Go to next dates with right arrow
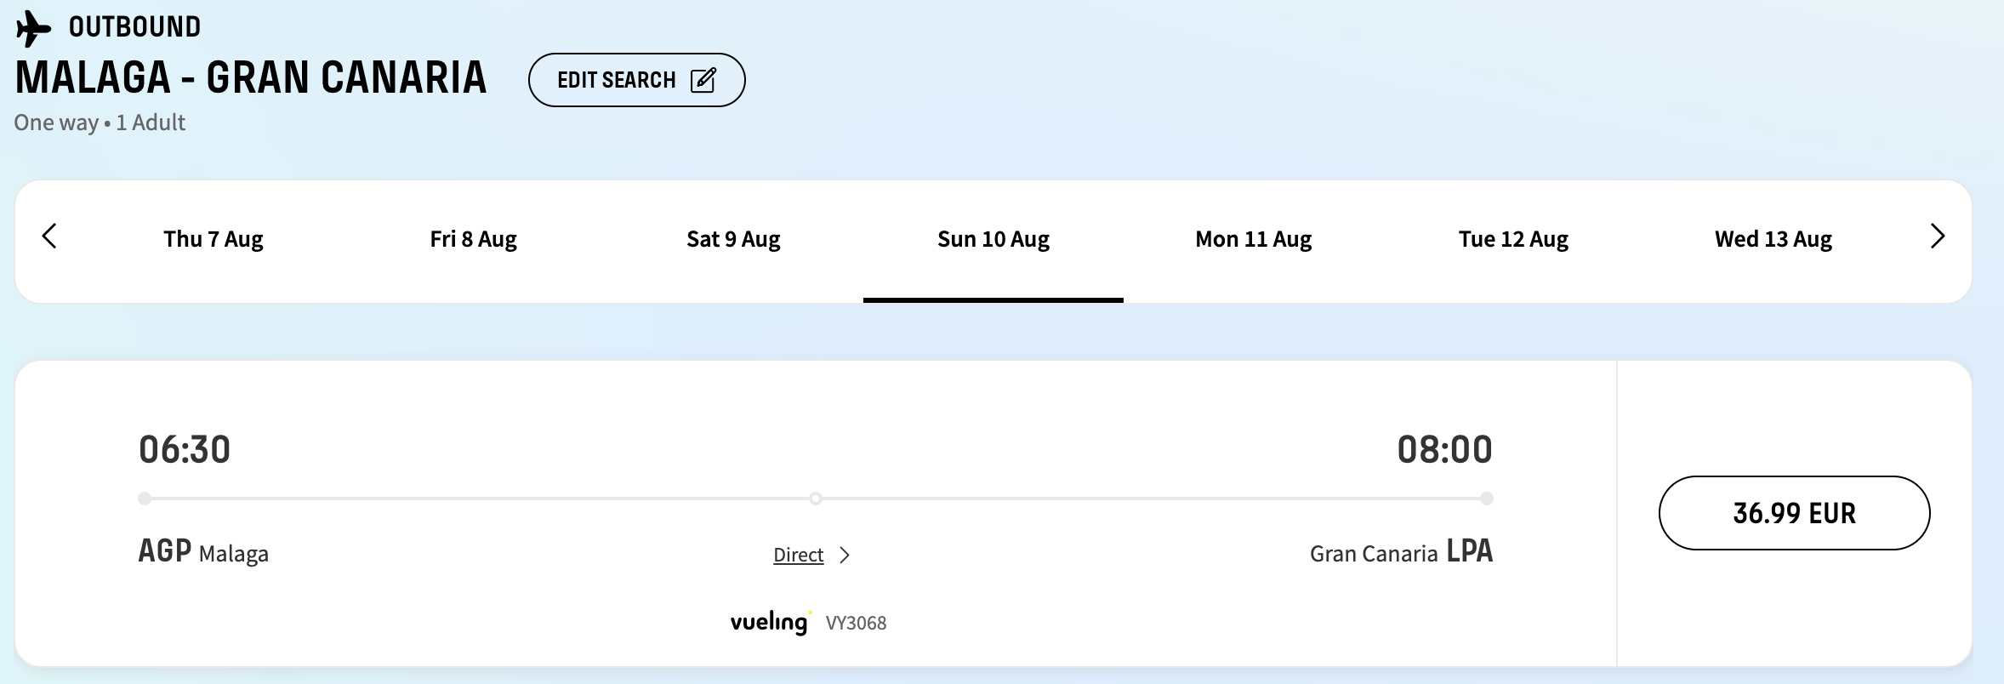The height and width of the screenshot is (684, 2004). [x=1938, y=237]
